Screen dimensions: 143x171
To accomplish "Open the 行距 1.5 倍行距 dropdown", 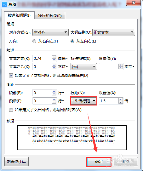I will (x=84, y=101).
